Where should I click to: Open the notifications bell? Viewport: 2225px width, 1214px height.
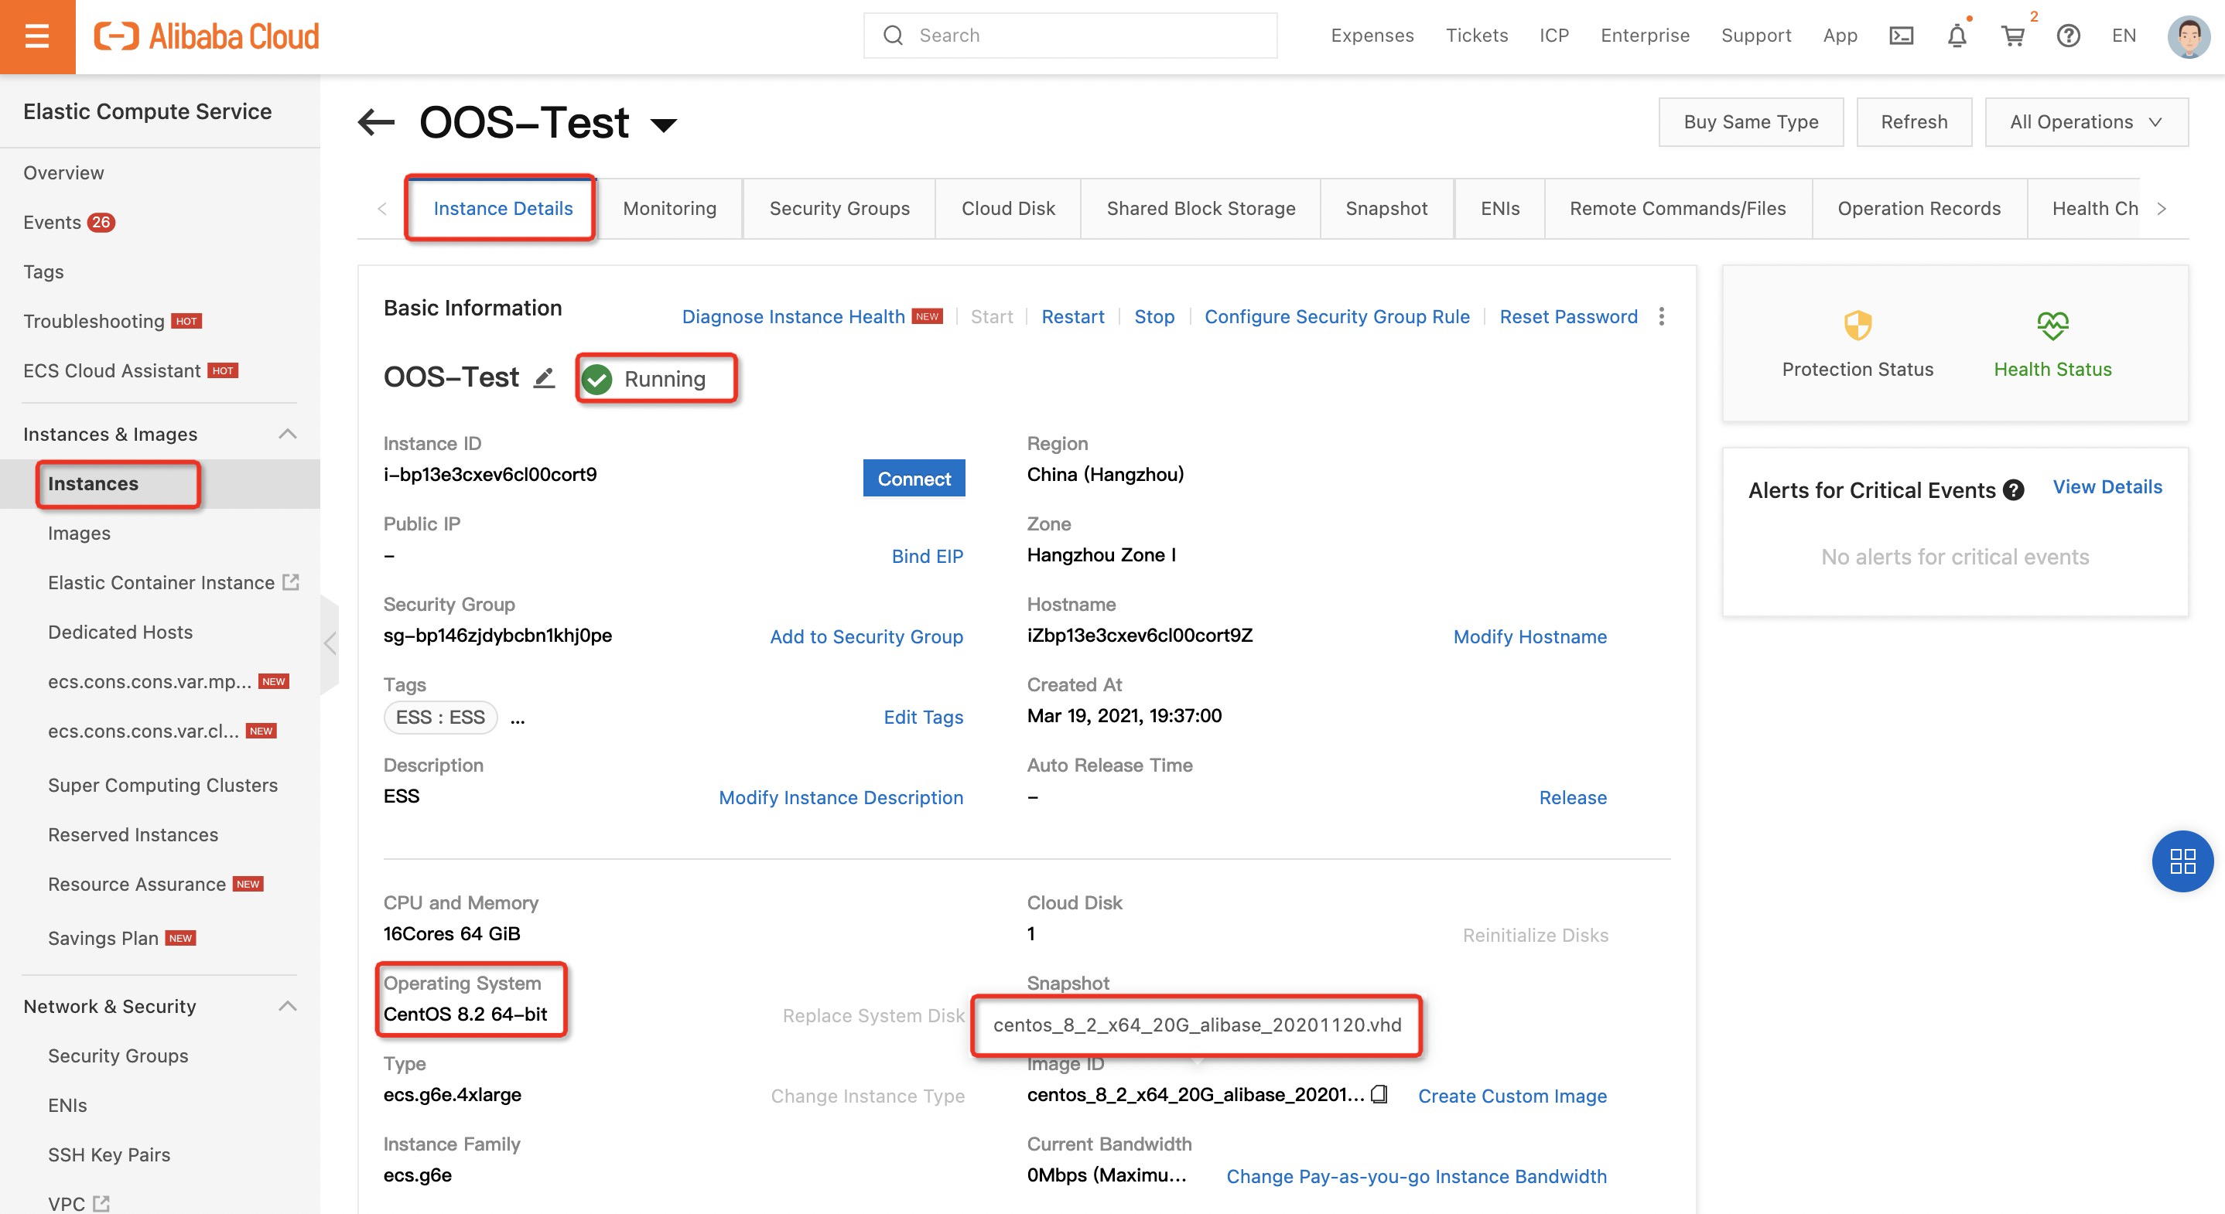click(x=1957, y=36)
